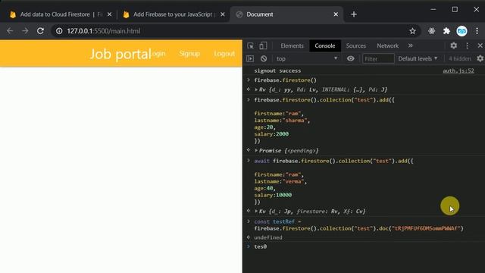Screen dimensions: 485x273
Task: Expand the Kv object result
Action: click(256, 212)
